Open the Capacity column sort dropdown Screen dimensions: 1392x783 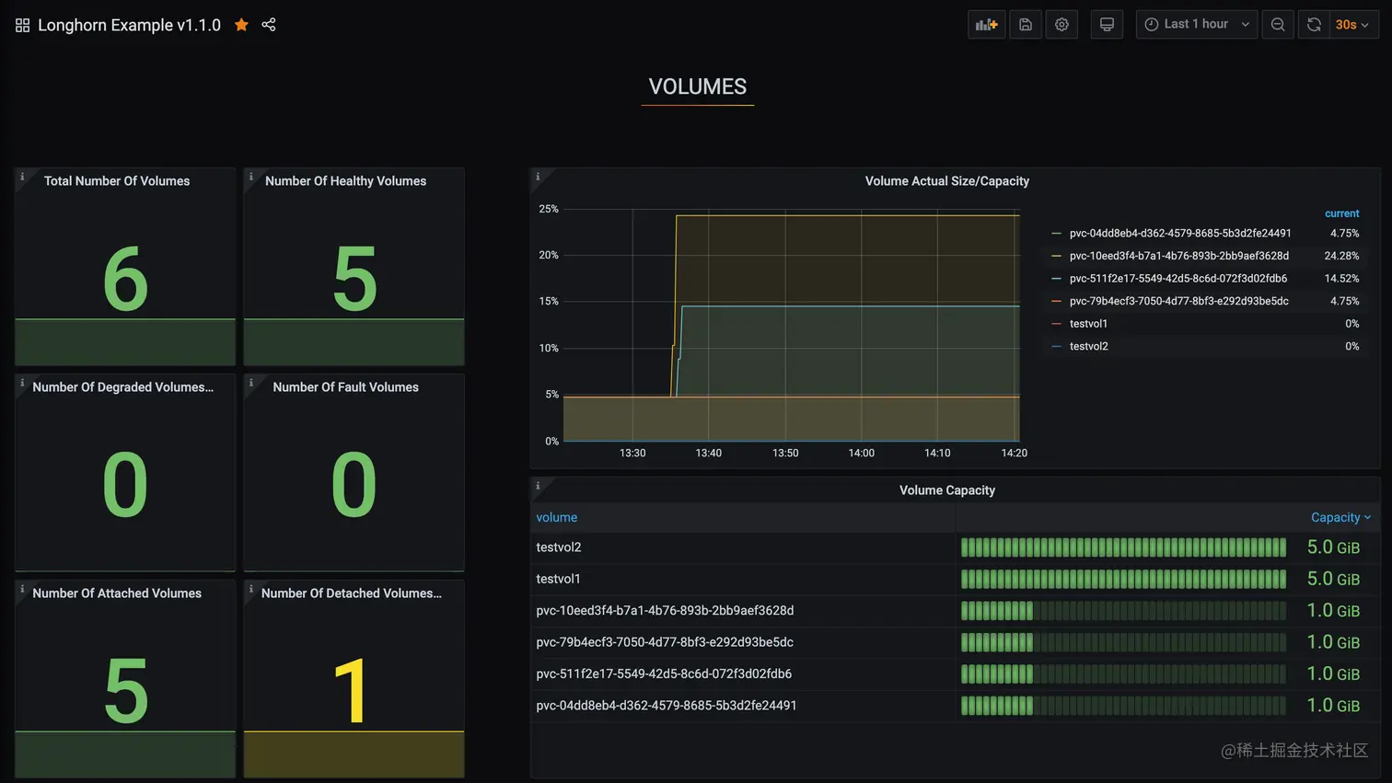1341,517
